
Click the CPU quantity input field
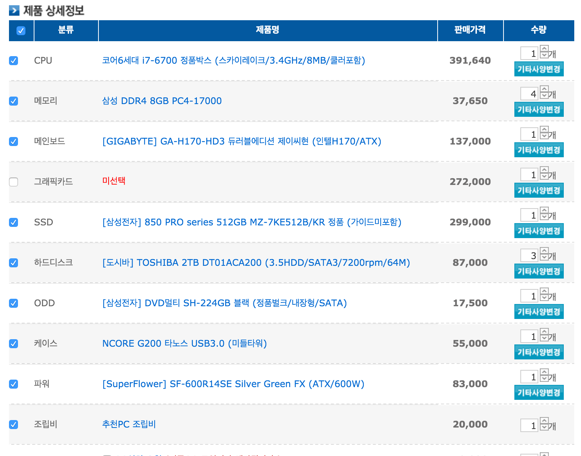(529, 53)
